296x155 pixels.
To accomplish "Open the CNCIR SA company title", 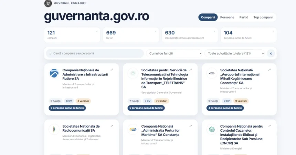I will click(242, 135).
